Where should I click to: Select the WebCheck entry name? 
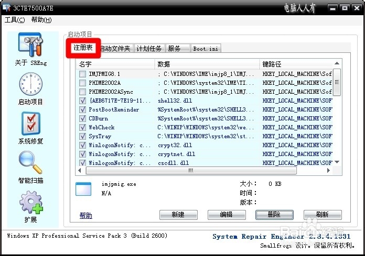pyautogui.click(x=102, y=127)
